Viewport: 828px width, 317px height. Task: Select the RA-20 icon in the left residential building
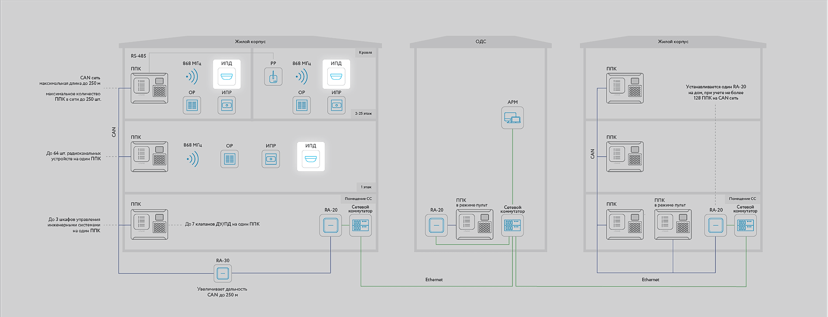[330, 225]
